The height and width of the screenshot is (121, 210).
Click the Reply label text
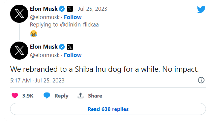[x=61, y=96]
